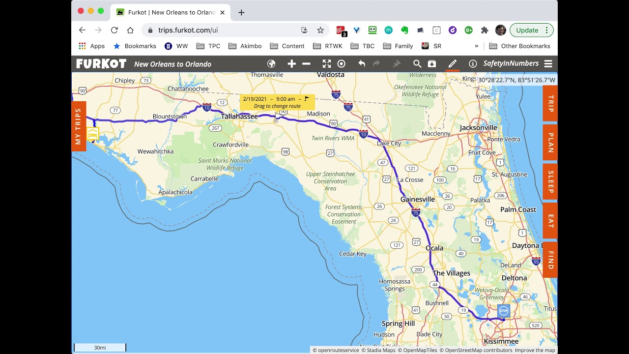Open the SLEEP side tab

click(x=550, y=181)
